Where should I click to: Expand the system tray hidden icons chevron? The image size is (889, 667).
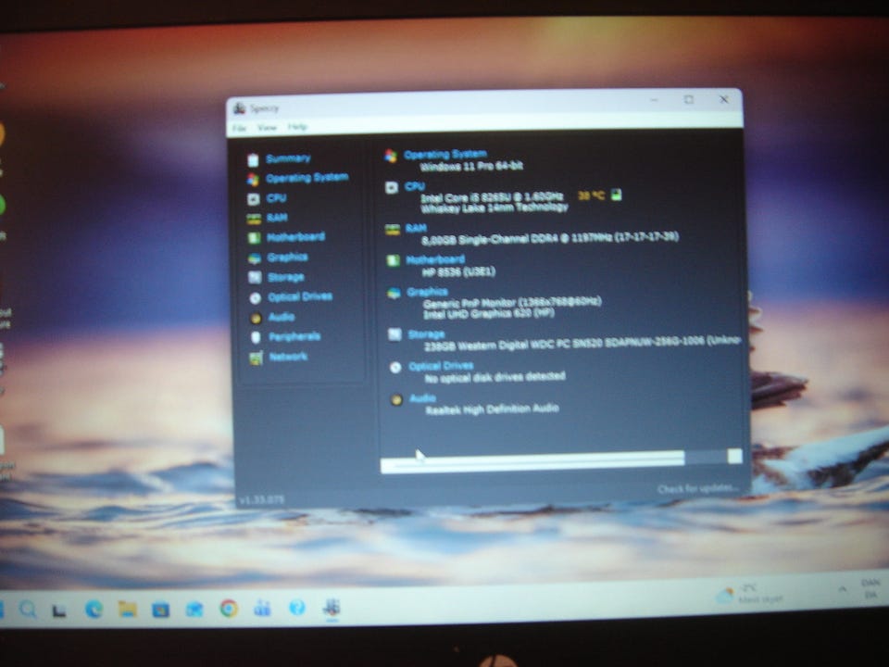843,589
